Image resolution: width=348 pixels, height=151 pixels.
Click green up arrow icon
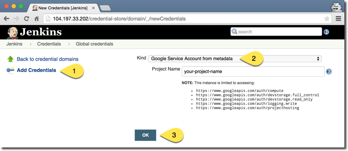(10, 59)
